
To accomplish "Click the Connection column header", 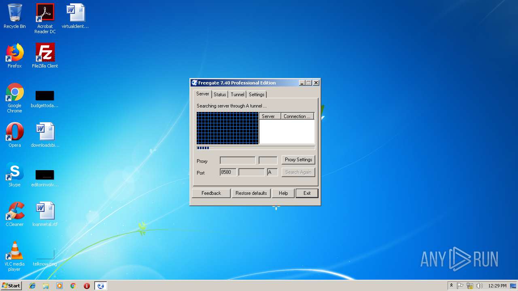I will [x=297, y=116].
